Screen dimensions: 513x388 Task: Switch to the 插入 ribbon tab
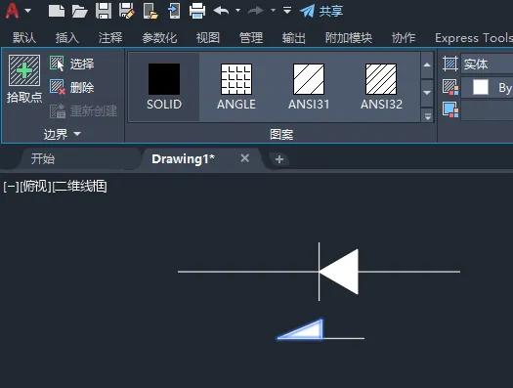click(x=67, y=38)
